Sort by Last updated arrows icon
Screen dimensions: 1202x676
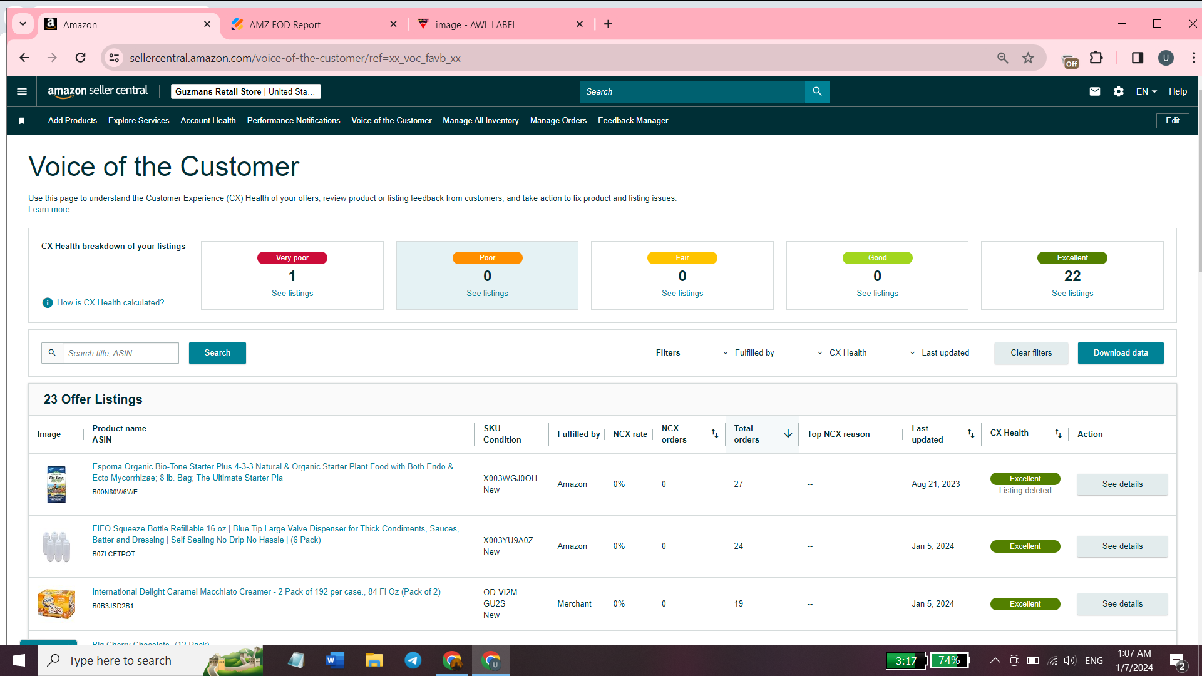coord(971,434)
